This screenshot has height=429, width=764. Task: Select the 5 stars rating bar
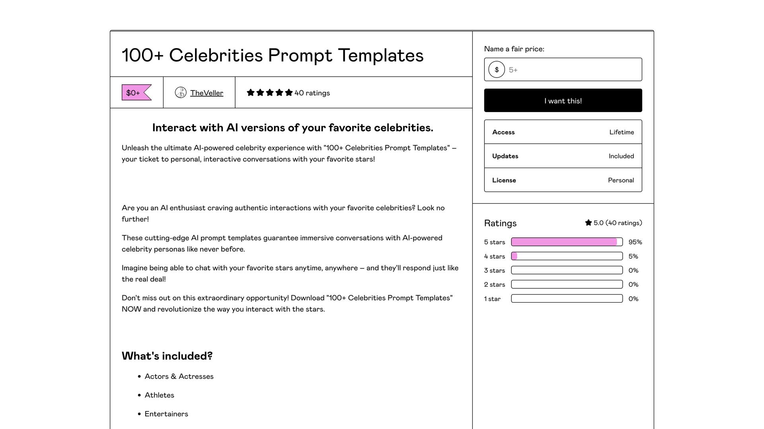[567, 242]
